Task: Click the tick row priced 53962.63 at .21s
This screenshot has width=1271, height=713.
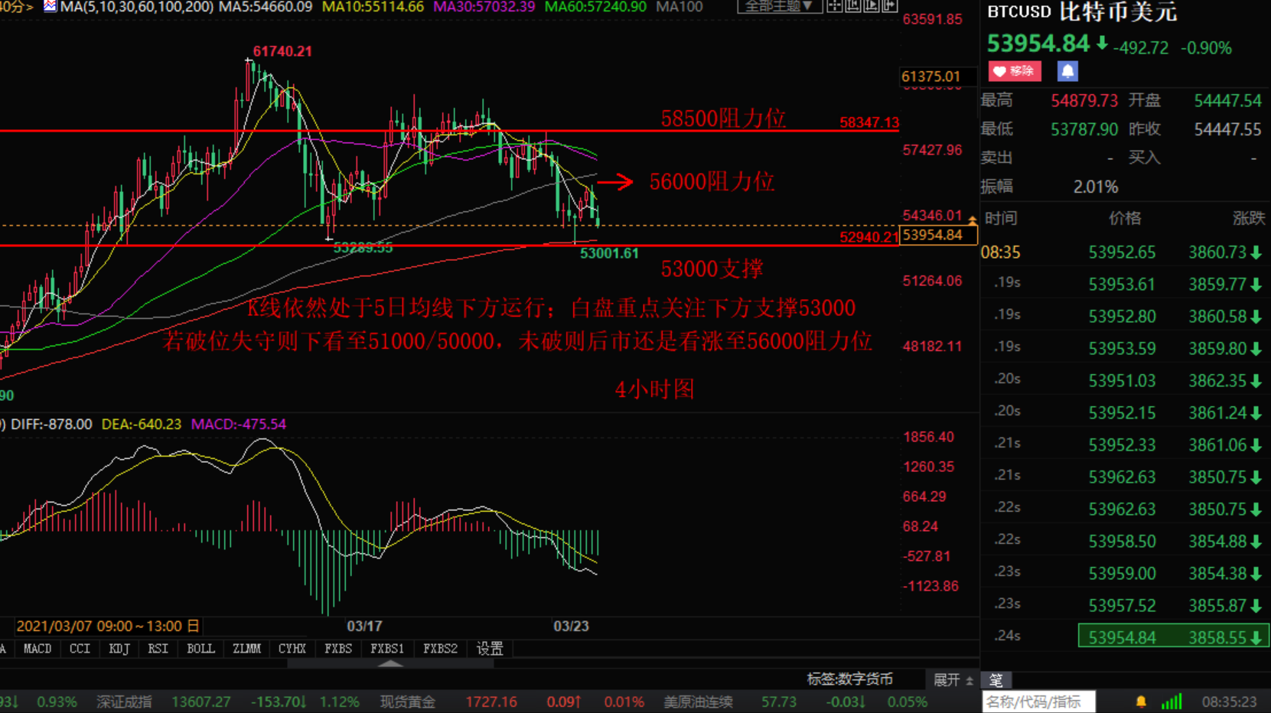Action: coord(1125,477)
